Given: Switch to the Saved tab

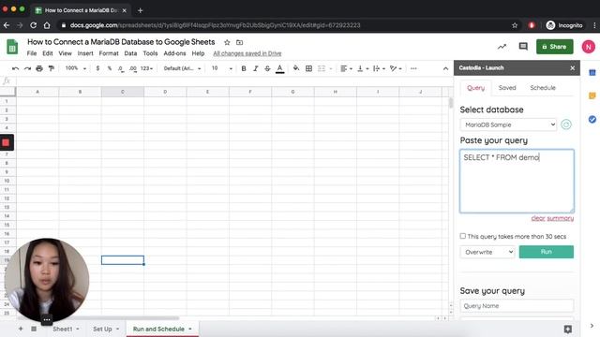Looking at the screenshot, I should 507,87.
